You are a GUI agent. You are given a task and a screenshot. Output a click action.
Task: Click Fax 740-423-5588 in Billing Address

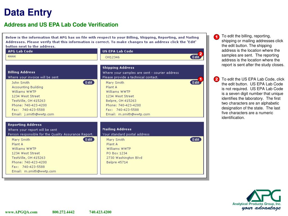[28, 110]
